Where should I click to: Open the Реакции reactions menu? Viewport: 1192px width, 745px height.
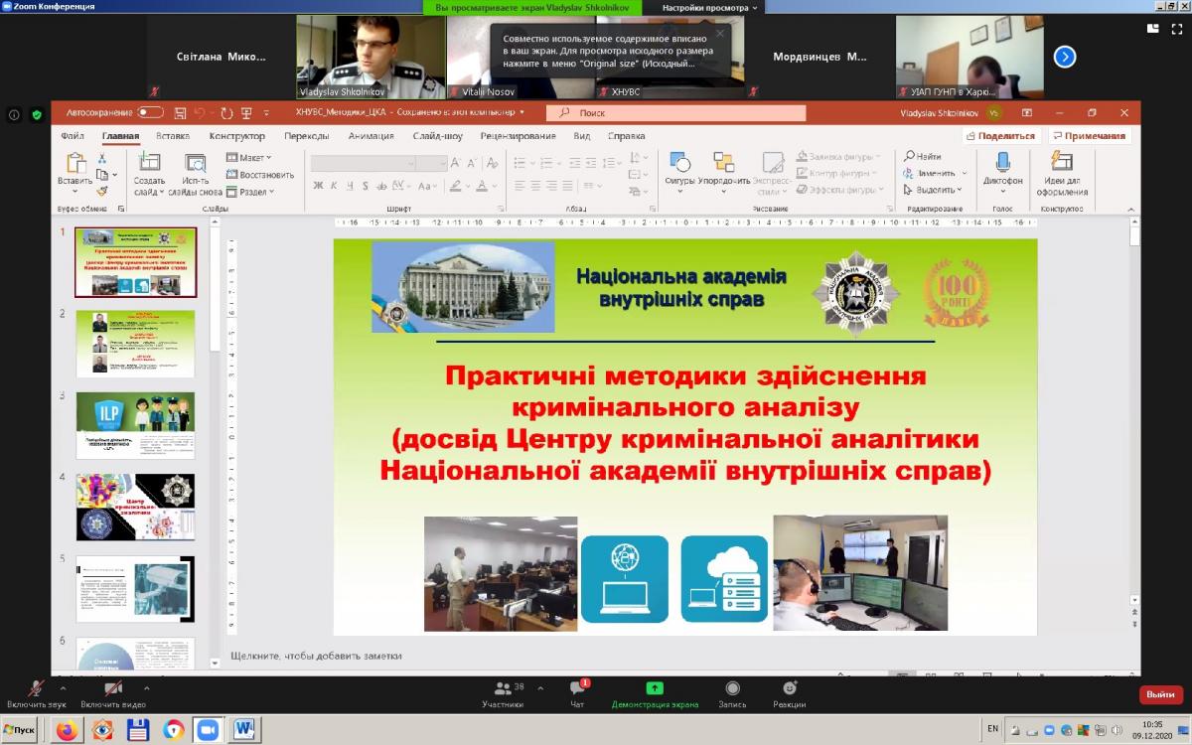(x=790, y=694)
